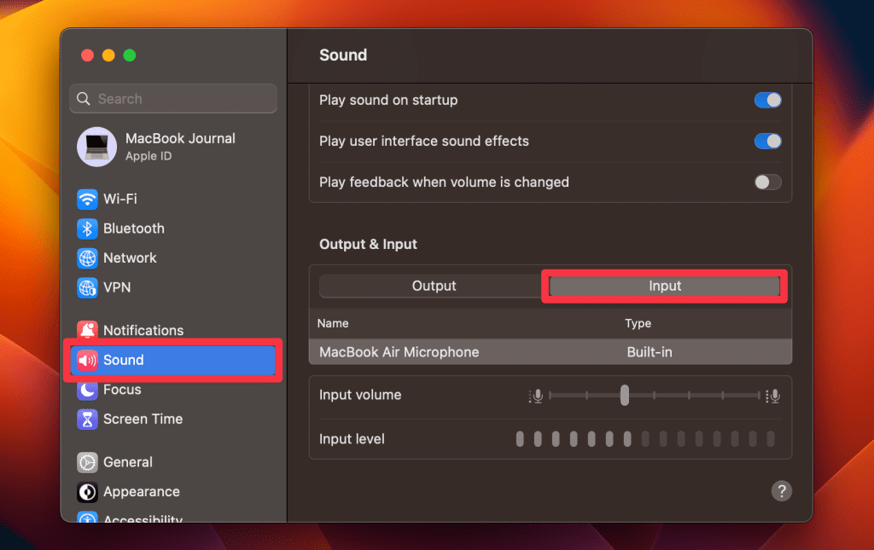This screenshot has width=874, height=550.
Task: Click the Appearance icon in sidebar
Action: 87,492
